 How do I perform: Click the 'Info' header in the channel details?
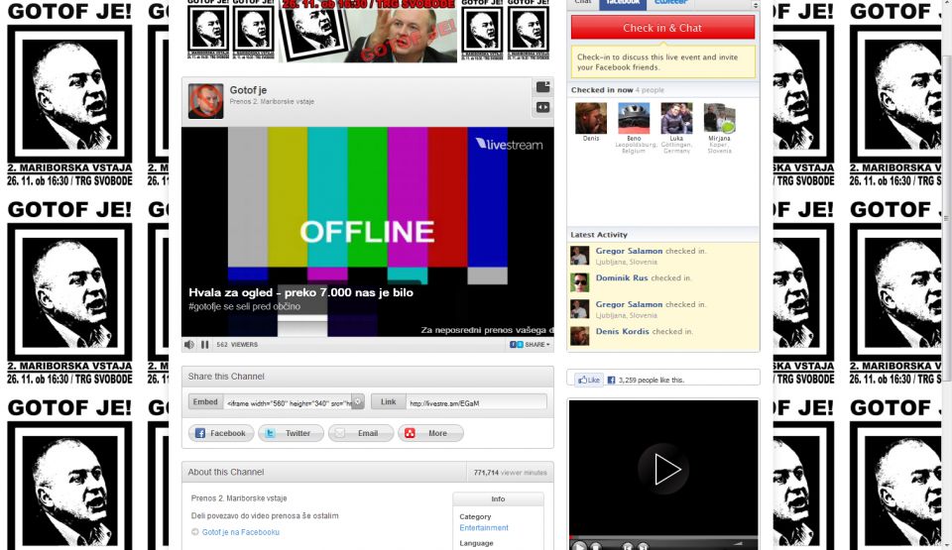coord(498,499)
